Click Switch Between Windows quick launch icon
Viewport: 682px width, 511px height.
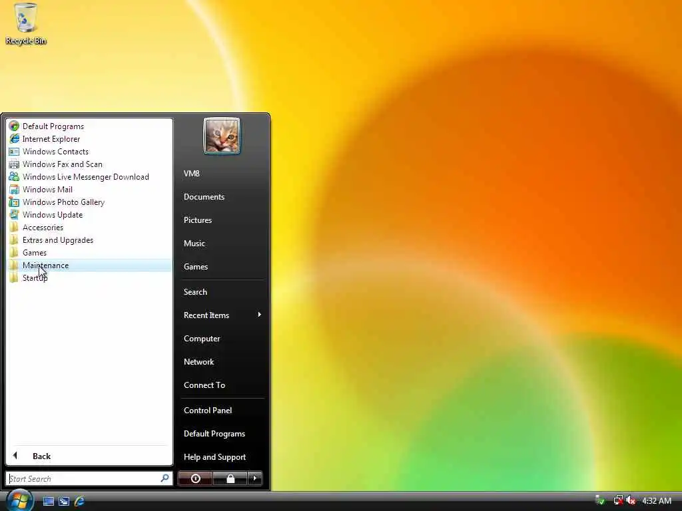point(64,501)
